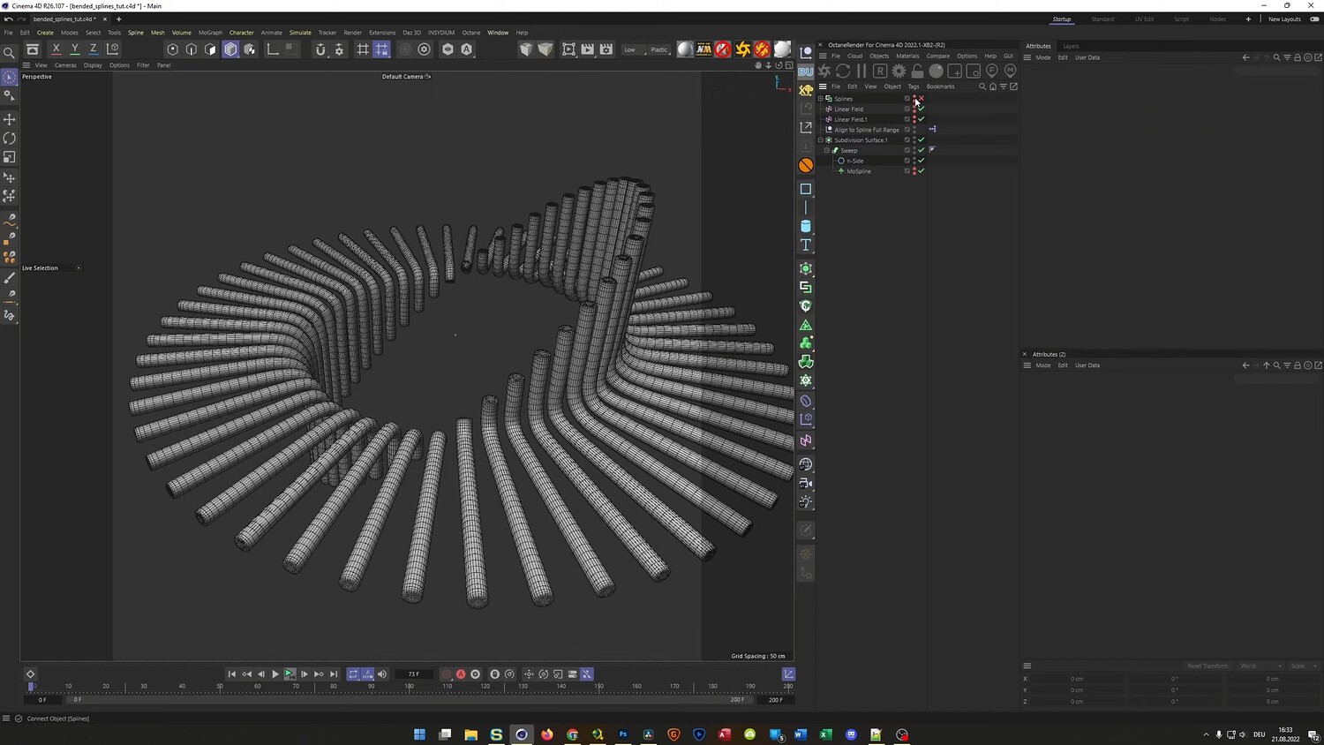The width and height of the screenshot is (1324, 745).
Task: Click the current frame field 73 F
Action: [x=414, y=674]
